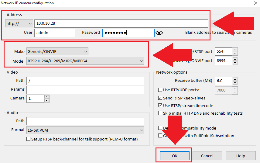Check Skip initial HTTP DNS and reachability tests

pos(160,113)
